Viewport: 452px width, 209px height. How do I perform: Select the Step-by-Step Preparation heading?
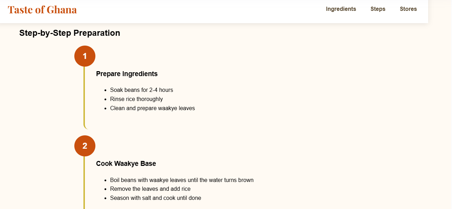click(69, 33)
